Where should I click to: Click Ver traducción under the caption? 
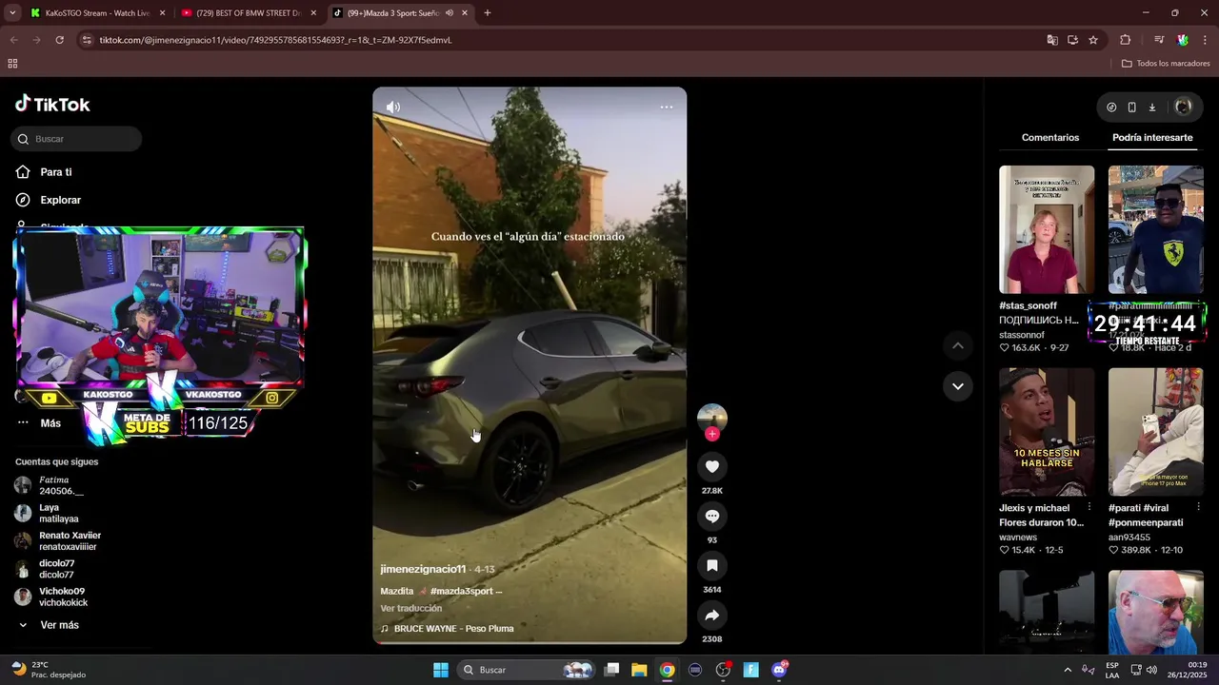click(x=410, y=608)
